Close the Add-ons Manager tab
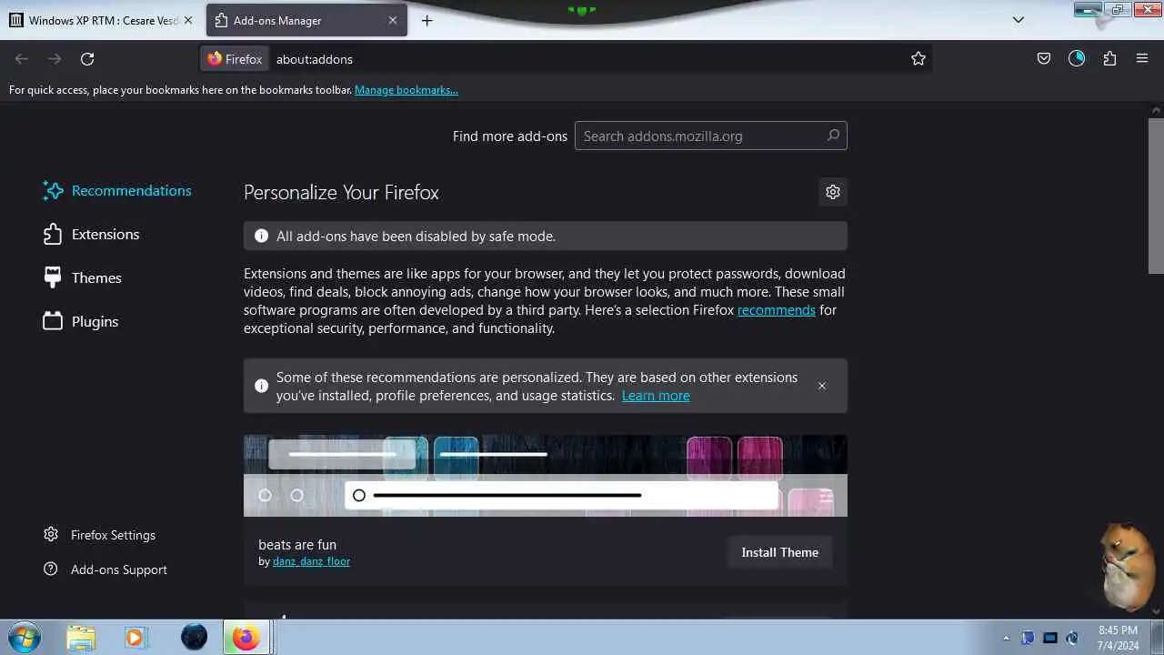 coord(393,20)
